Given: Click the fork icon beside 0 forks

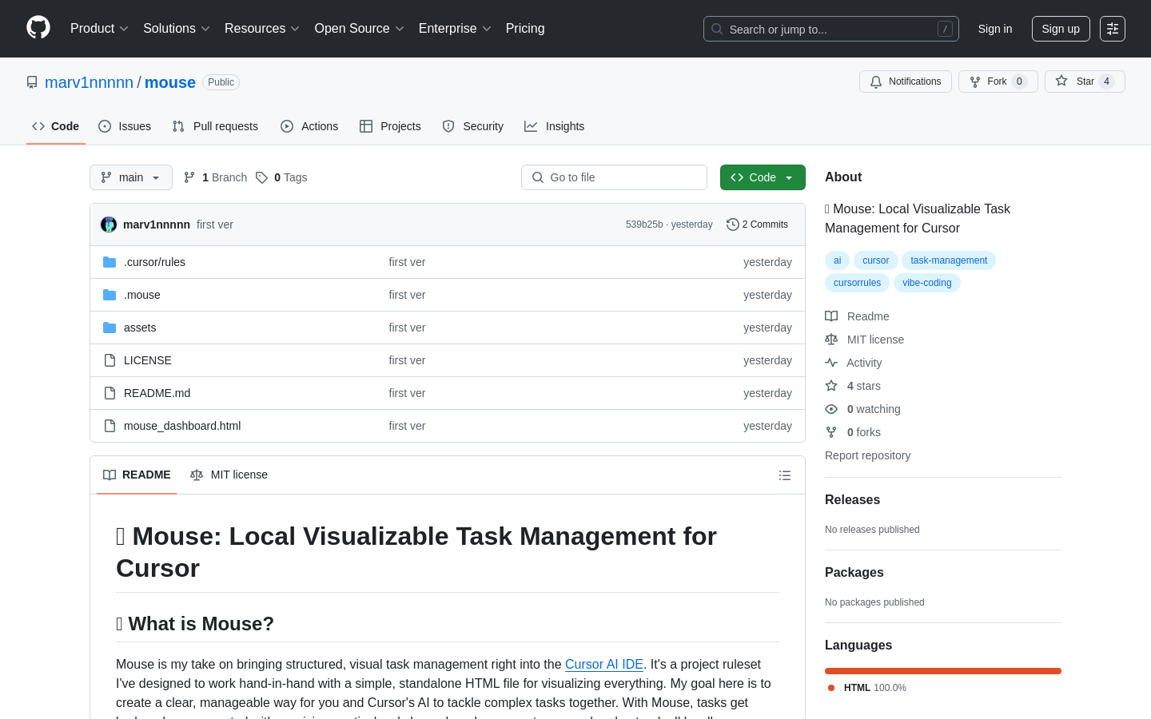Looking at the screenshot, I should click(x=831, y=432).
